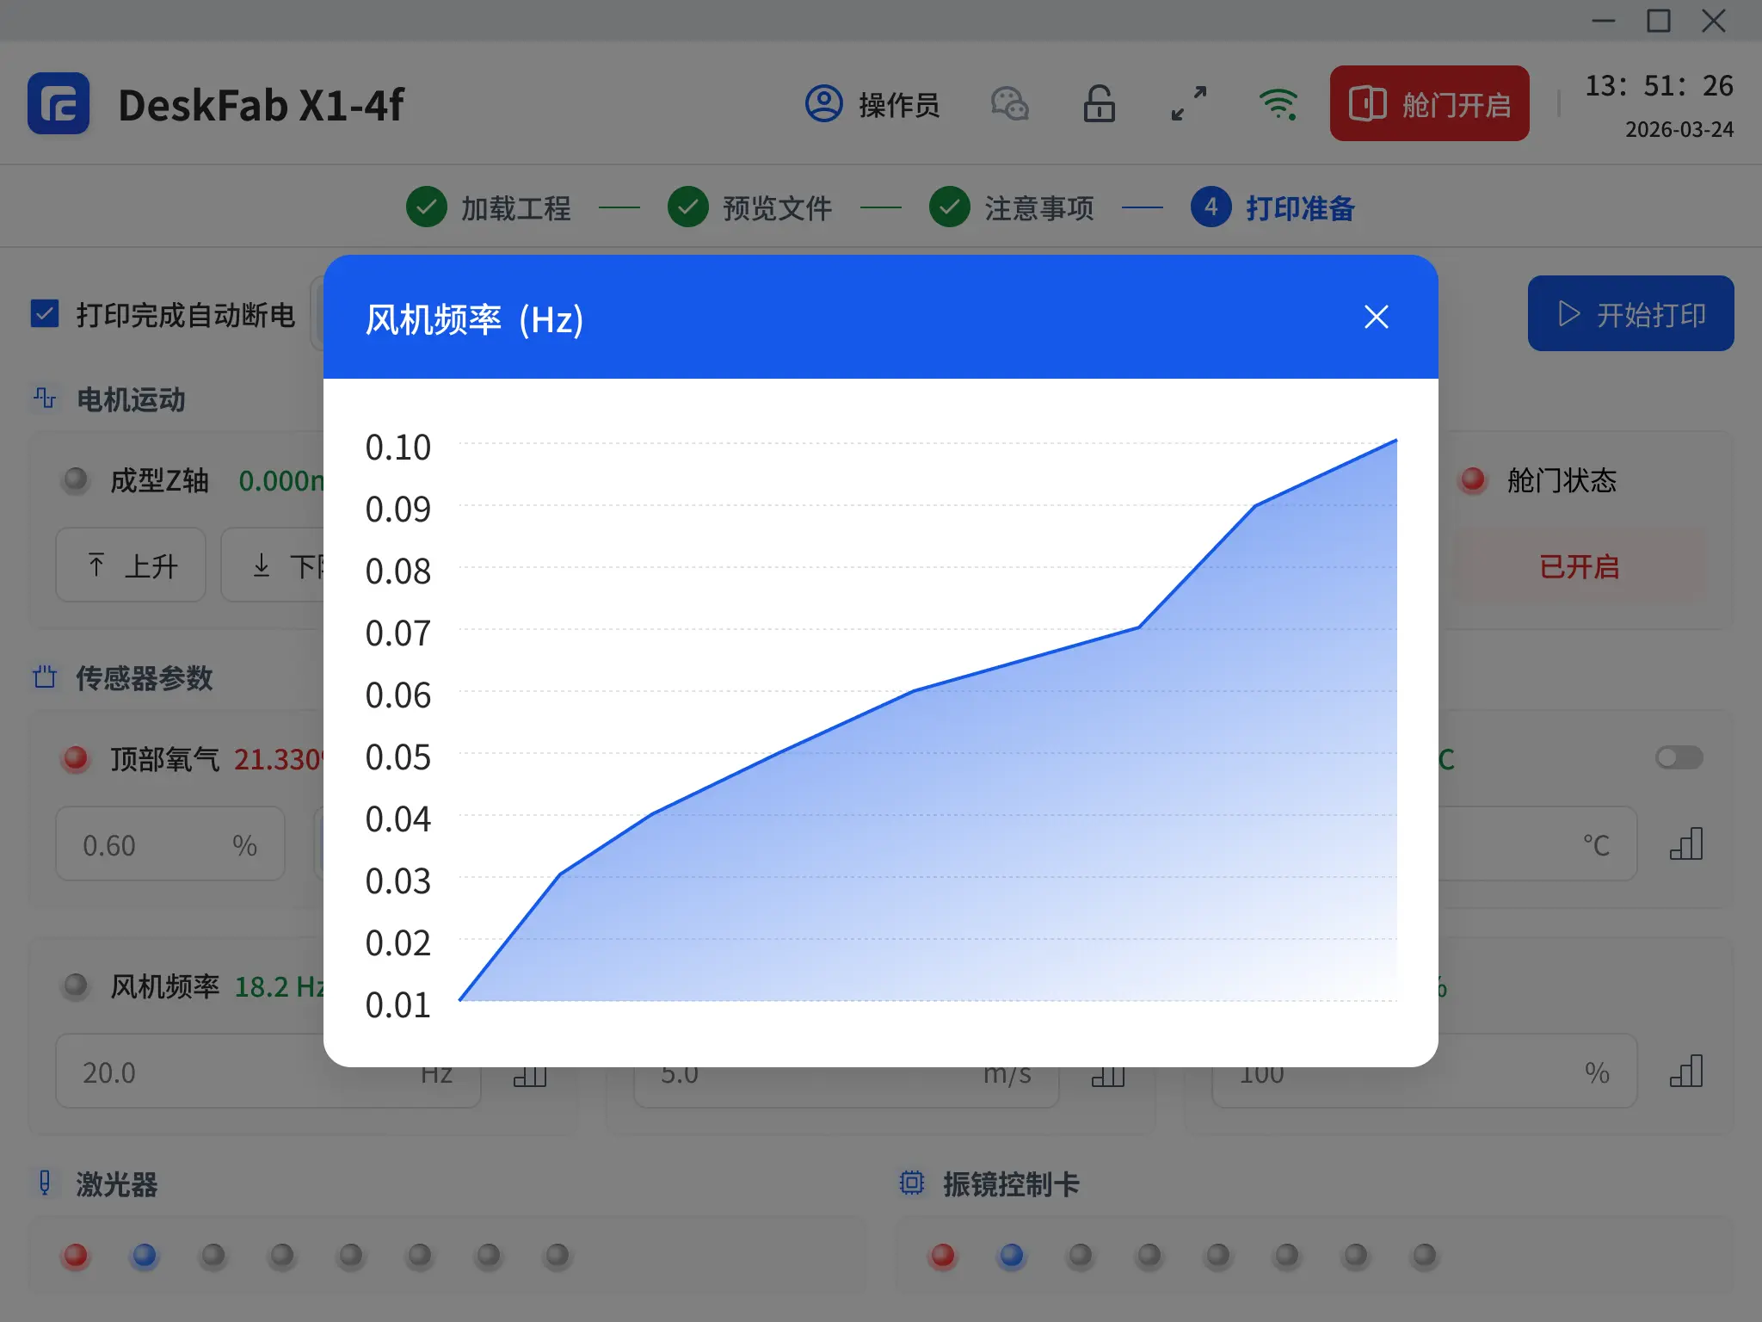Open the 操作员 operator account
This screenshot has height=1322, width=1762.
[872, 104]
